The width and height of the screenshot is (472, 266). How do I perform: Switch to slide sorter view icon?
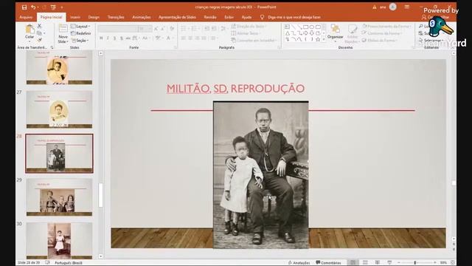(x=365, y=262)
